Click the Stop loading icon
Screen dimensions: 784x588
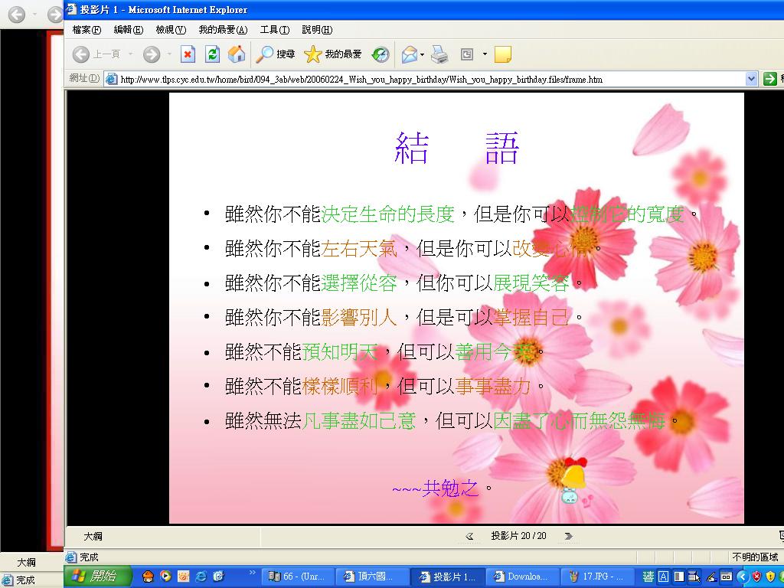tap(188, 54)
